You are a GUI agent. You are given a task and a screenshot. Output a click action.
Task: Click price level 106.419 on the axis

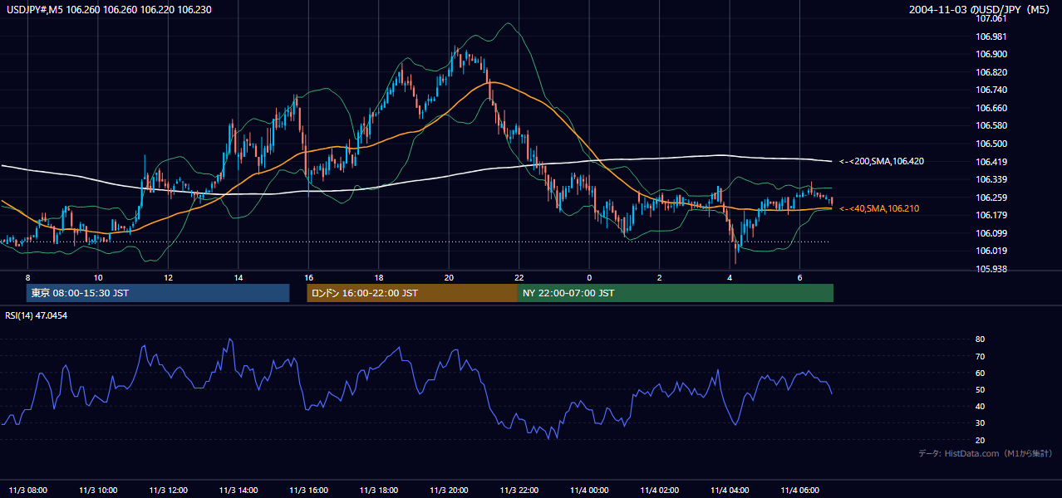click(x=992, y=162)
